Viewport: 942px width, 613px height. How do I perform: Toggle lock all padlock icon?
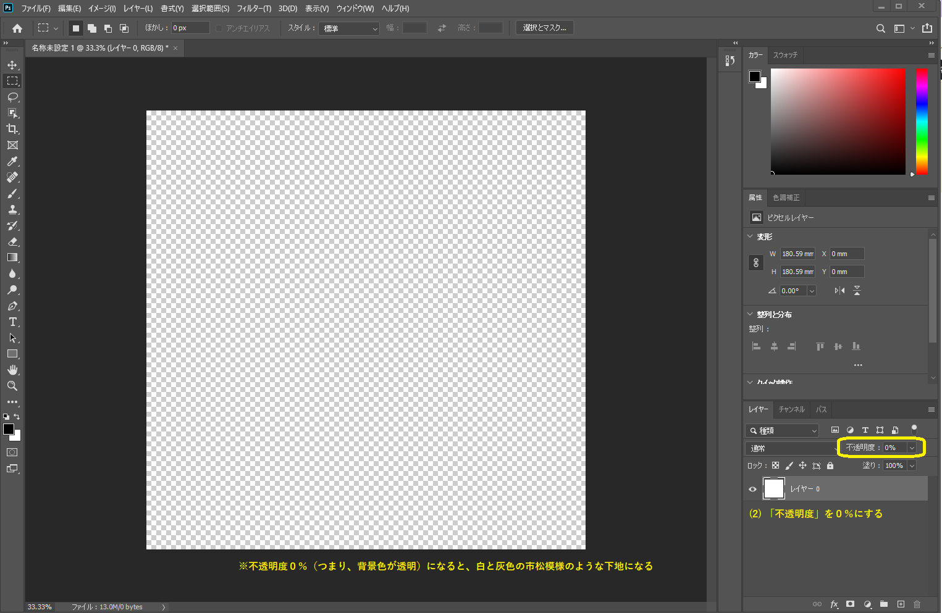(x=830, y=465)
